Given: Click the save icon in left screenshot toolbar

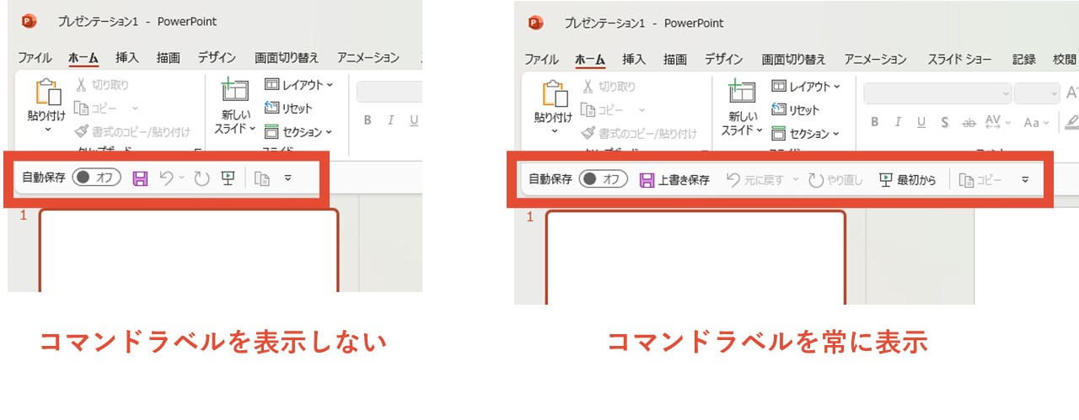Looking at the screenshot, I should pyautogui.click(x=141, y=178).
